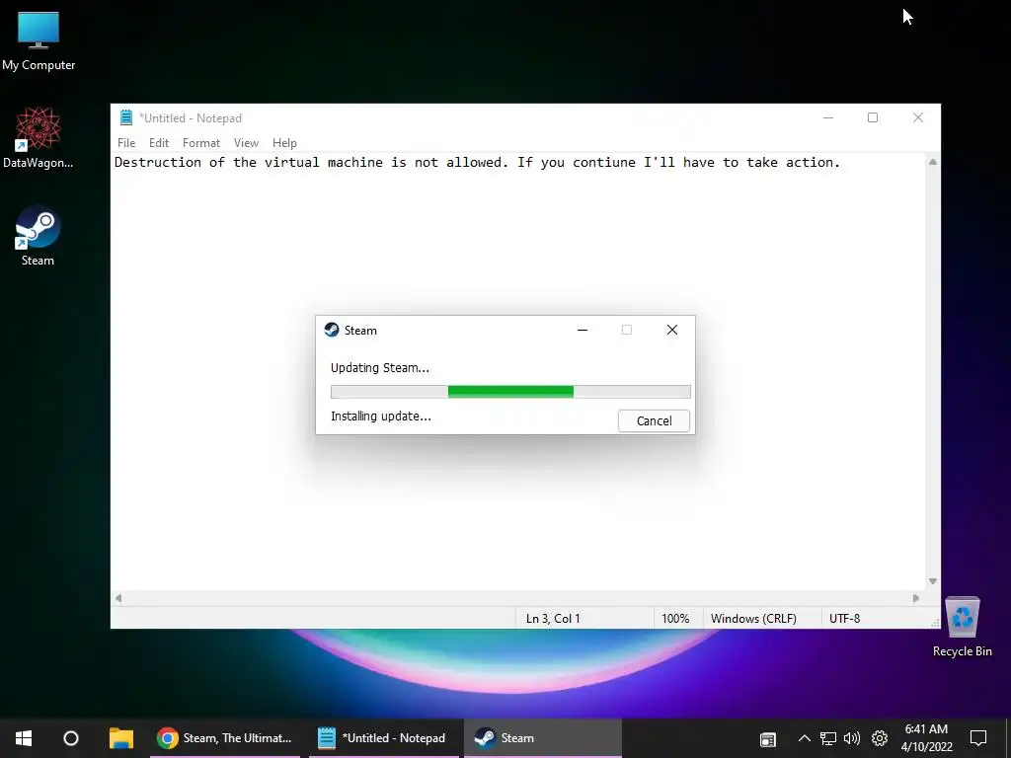Click the Windows (CRLF) status entry
The image size is (1011, 758).
click(753, 619)
